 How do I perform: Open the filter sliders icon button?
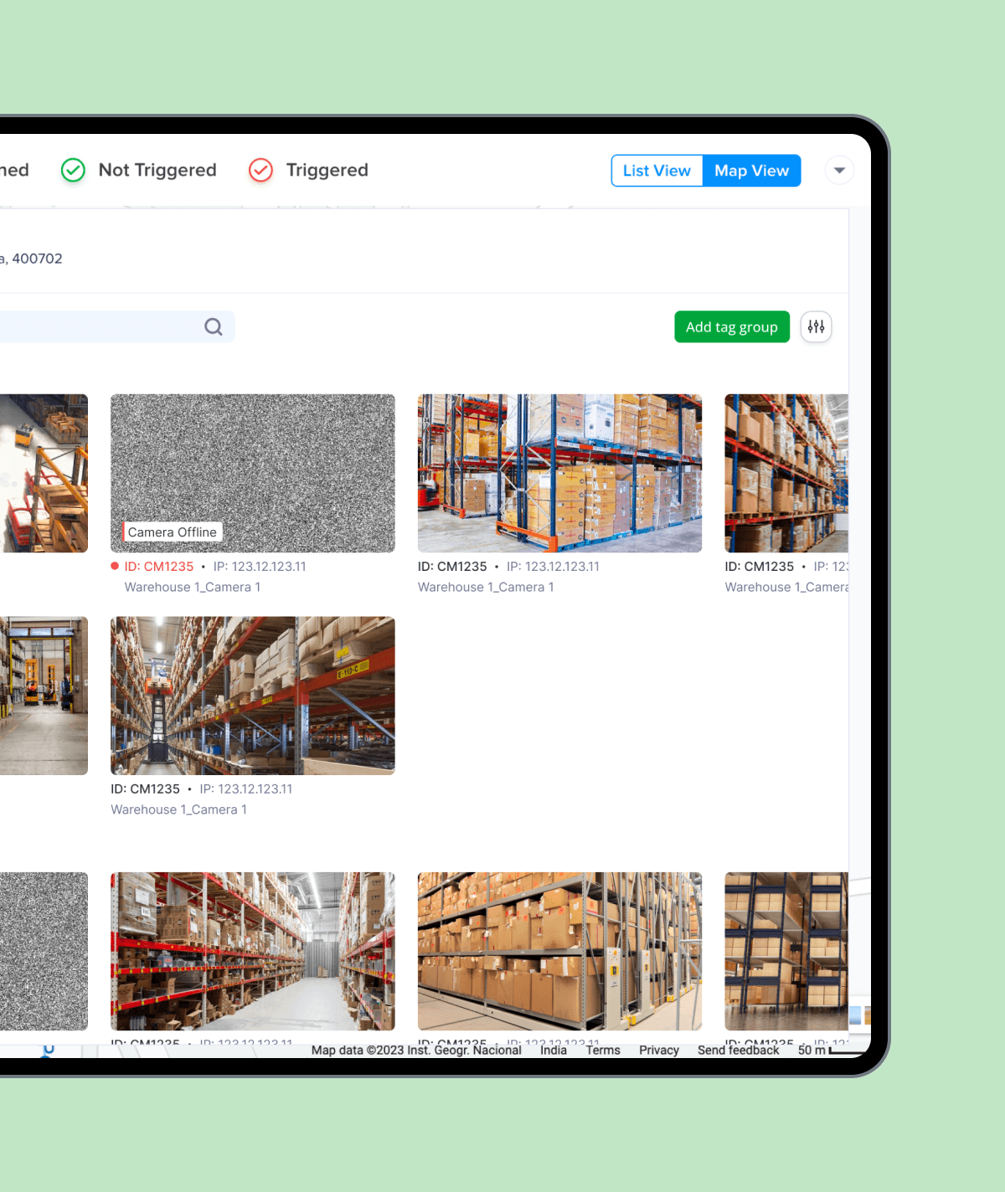pos(817,327)
